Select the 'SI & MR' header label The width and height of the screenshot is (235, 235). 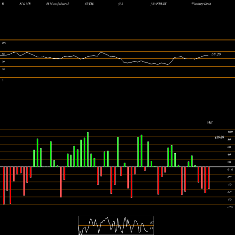(x=25, y=4)
